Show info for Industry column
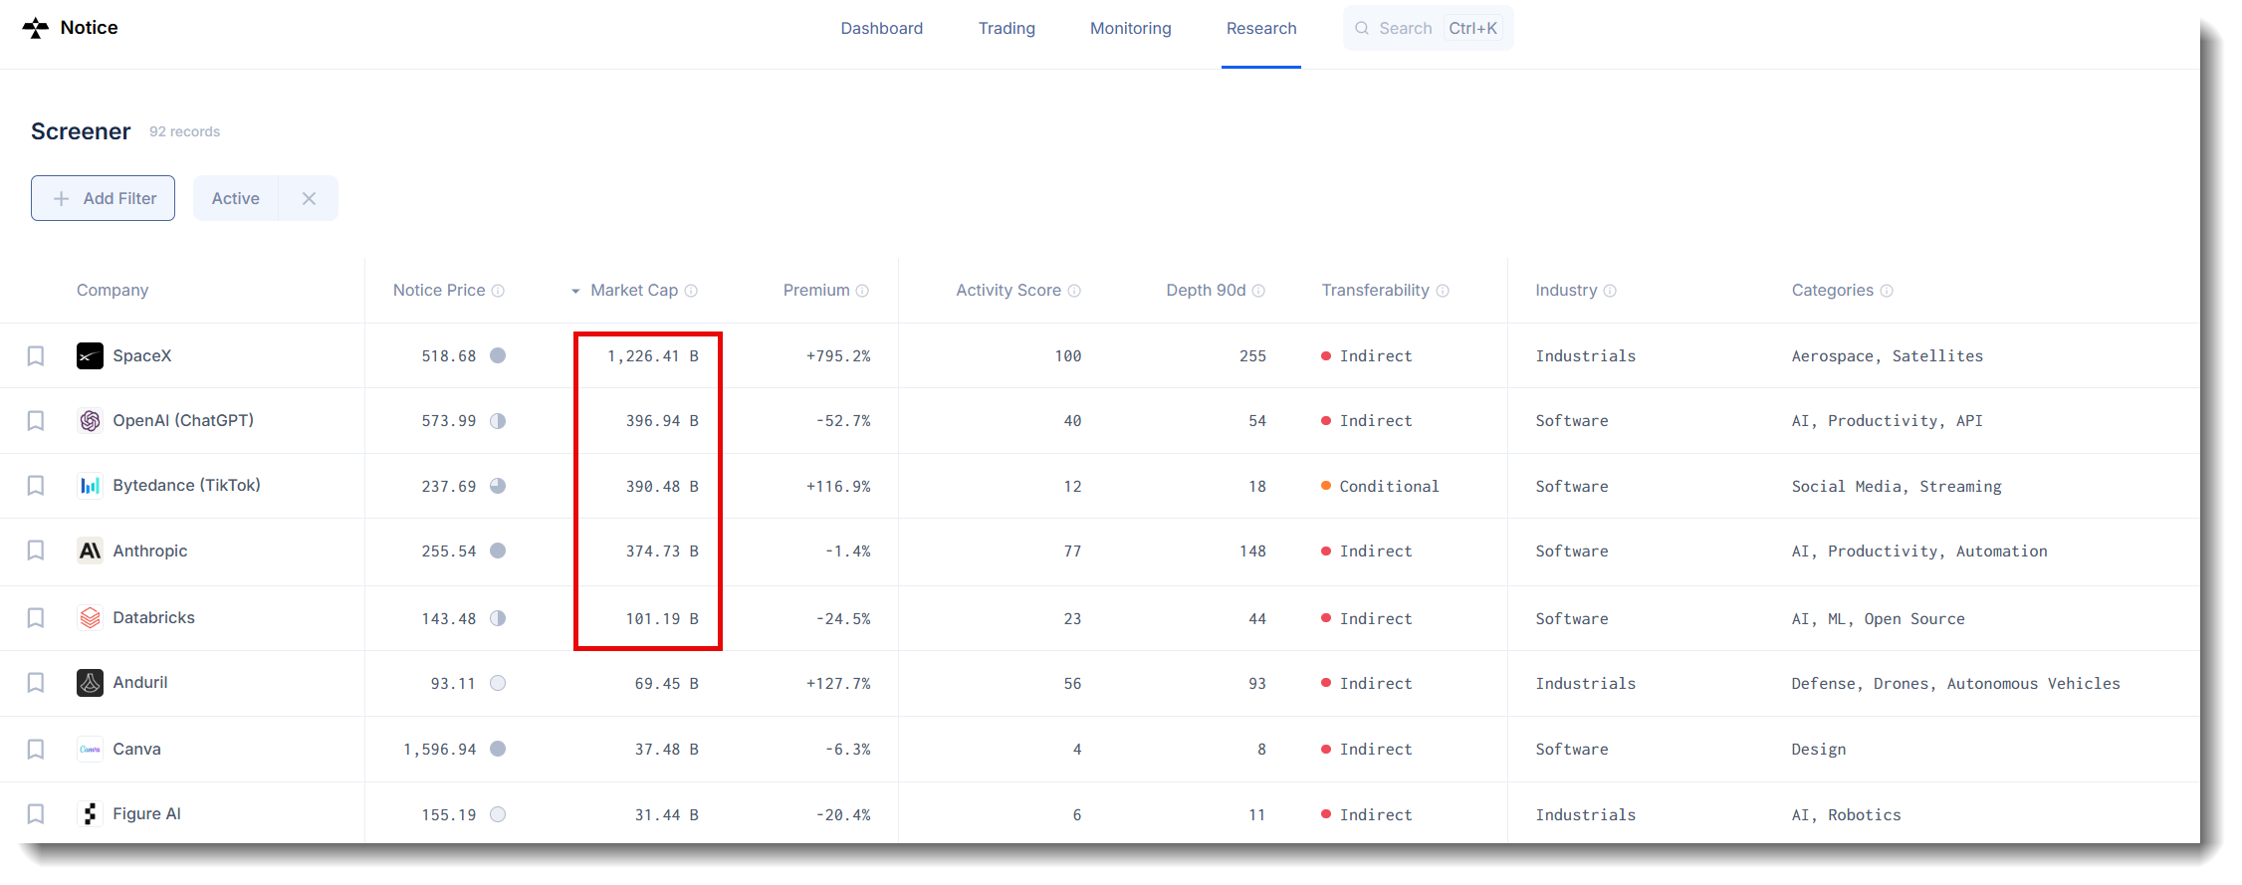2242x885 pixels. point(1610,291)
